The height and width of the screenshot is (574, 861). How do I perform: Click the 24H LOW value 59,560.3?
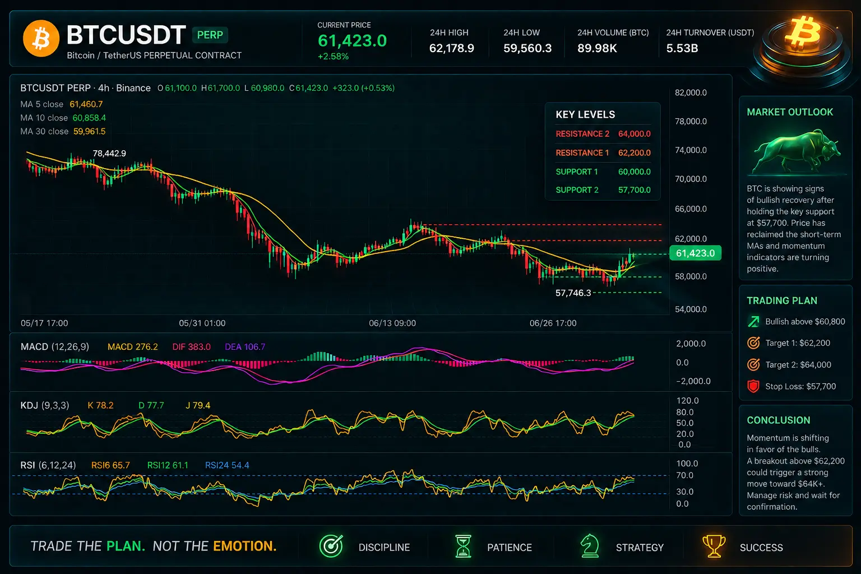tap(527, 49)
